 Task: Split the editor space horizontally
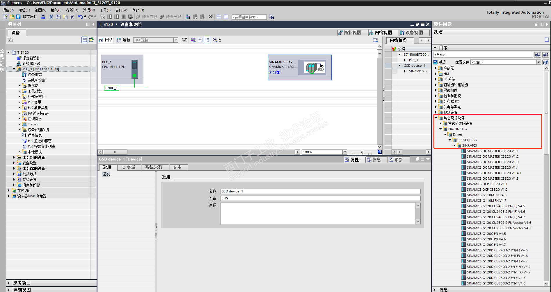point(219,17)
